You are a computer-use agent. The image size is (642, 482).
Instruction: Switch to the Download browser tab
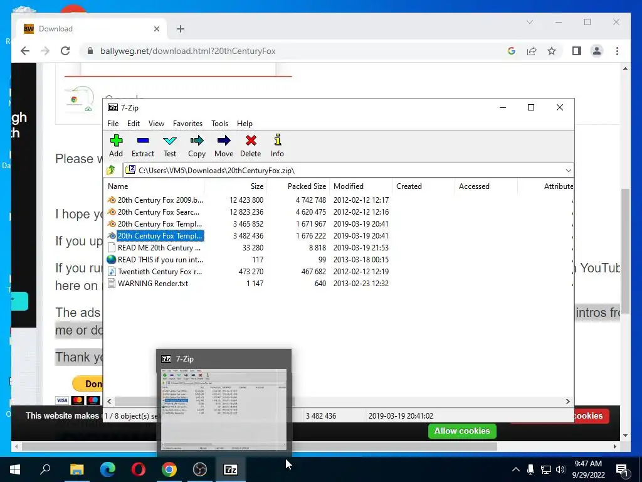[92, 29]
